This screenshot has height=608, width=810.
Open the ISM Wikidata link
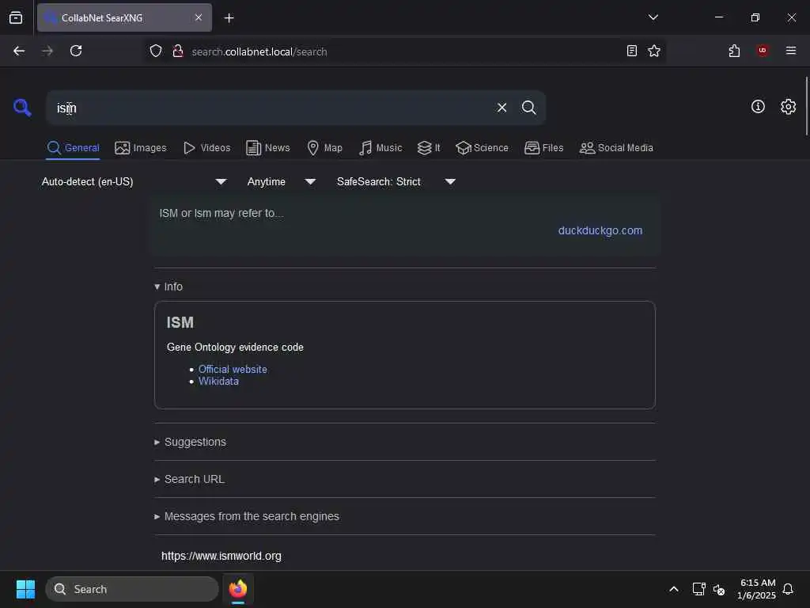coord(218,381)
